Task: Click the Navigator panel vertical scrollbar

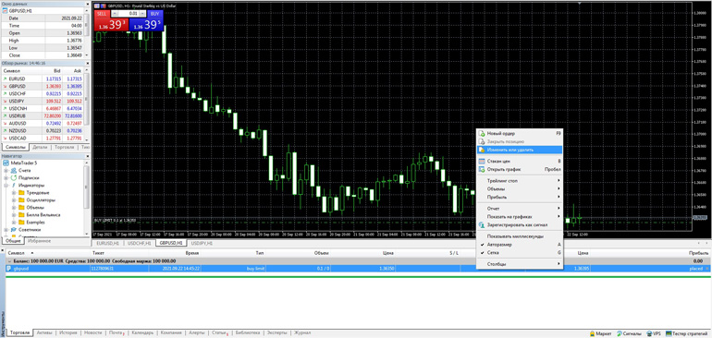Action: click(x=87, y=198)
